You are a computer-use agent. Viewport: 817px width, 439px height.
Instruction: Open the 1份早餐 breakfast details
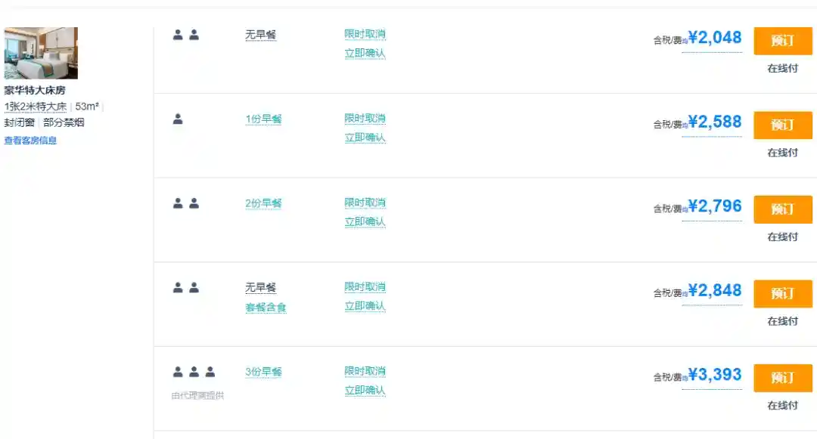point(263,119)
